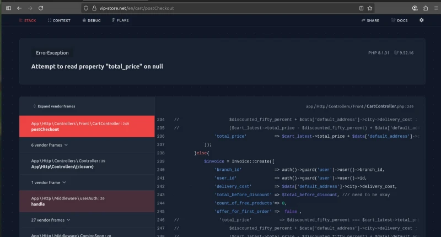441x237 pixels.
Task: Select the Controller {closure} frame
Action: (87, 164)
